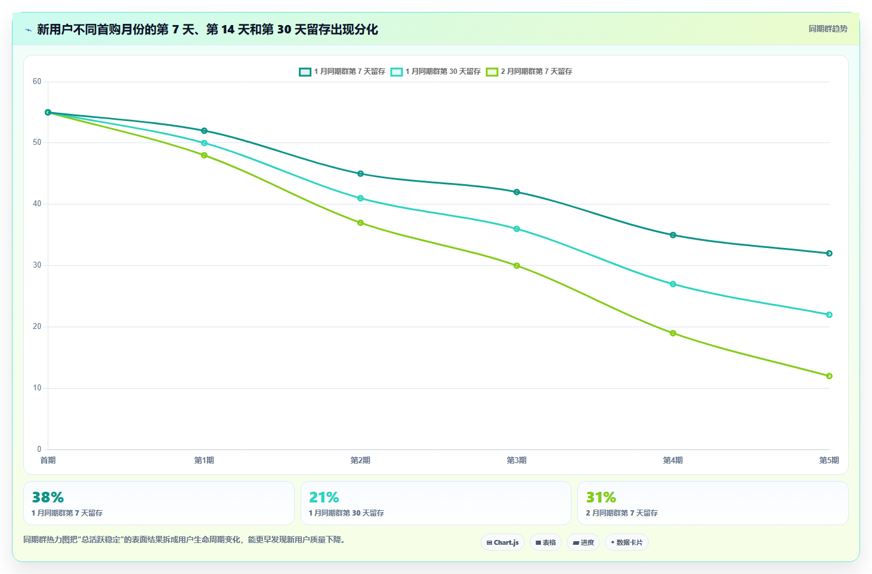This screenshot has height=574, width=872.
Task: Click the 表格 tag pill
Action: [546, 542]
